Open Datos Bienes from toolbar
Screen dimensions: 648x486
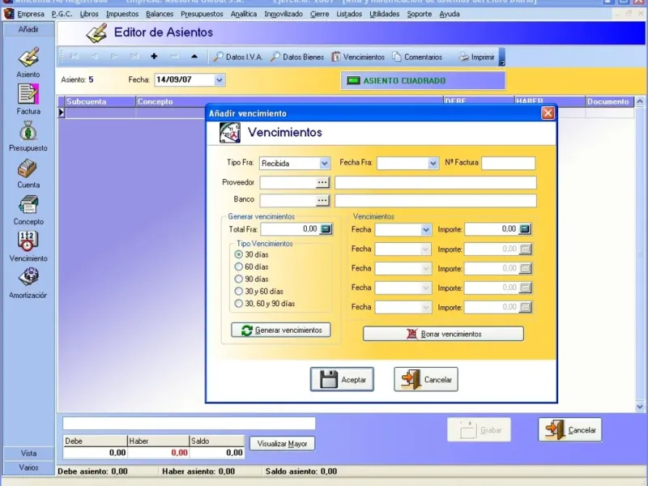tap(296, 57)
